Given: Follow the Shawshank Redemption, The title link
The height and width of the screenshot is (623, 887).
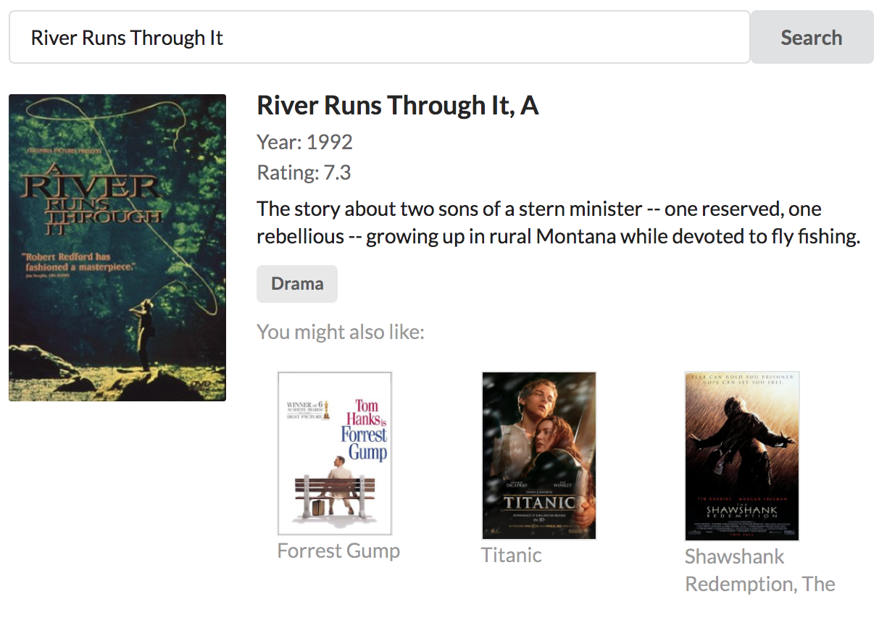Looking at the screenshot, I should click(760, 570).
